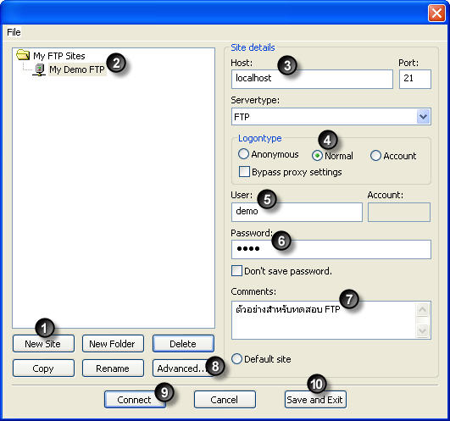Image resolution: width=450 pixels, height=421 pixels.
Task: Open the Servertype dropdown
Action: tap(424, 117)
